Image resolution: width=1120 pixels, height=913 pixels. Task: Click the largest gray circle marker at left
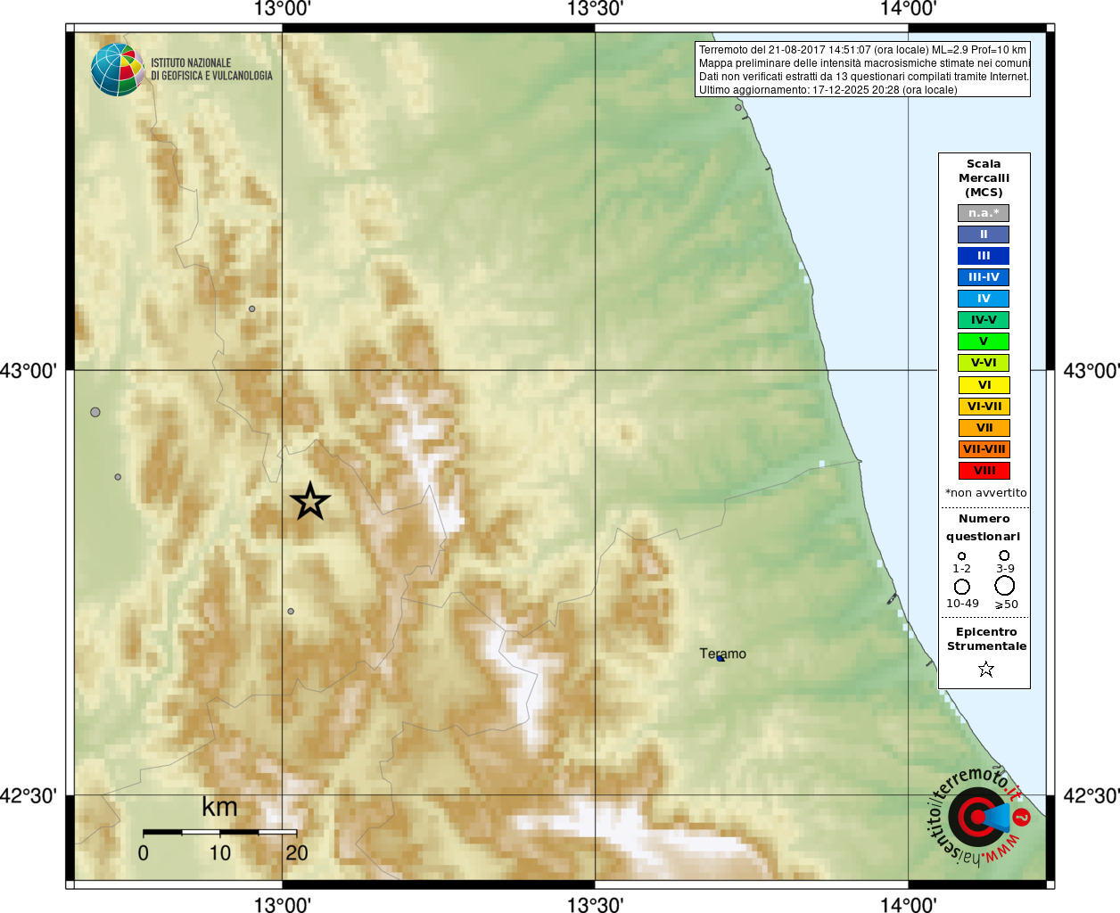pyautogui.click(x=95, y=412)
